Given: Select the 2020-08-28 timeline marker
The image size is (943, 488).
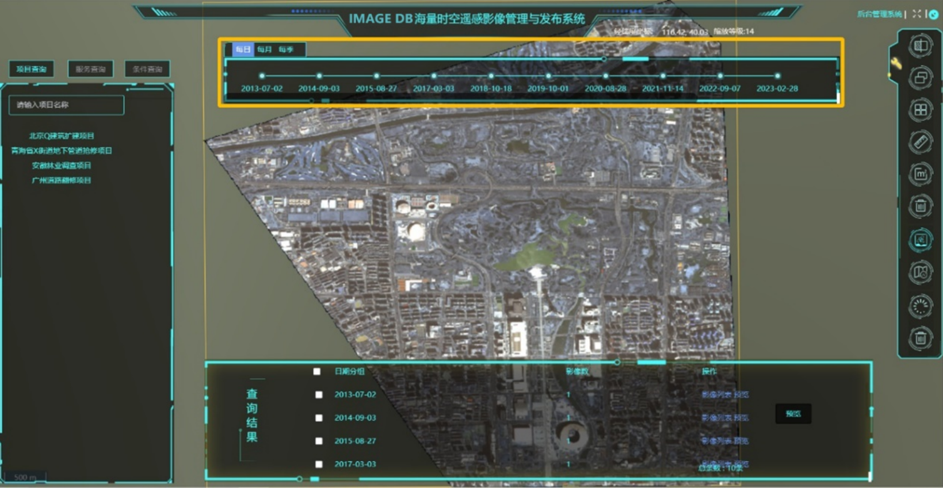Looking at the screenshot, I should [x=605, y=76].
